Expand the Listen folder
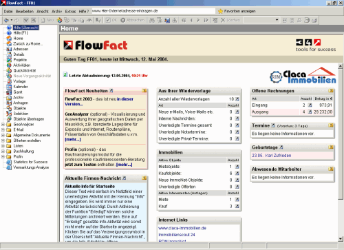Viewport: 344px width, 250px height. 3,146
